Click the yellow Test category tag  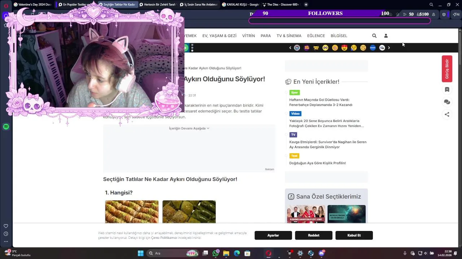[294, 156]
